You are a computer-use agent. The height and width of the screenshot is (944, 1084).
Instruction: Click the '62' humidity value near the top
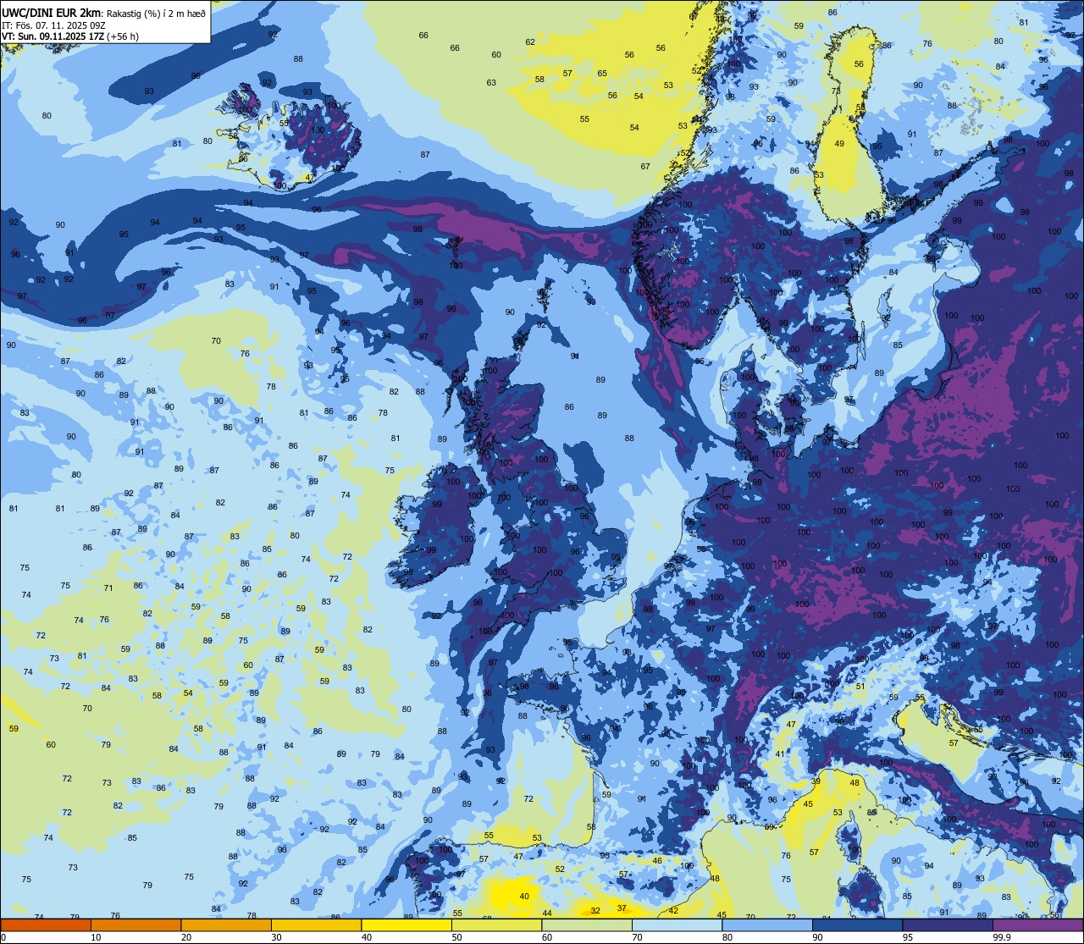(x=530, y=41)
